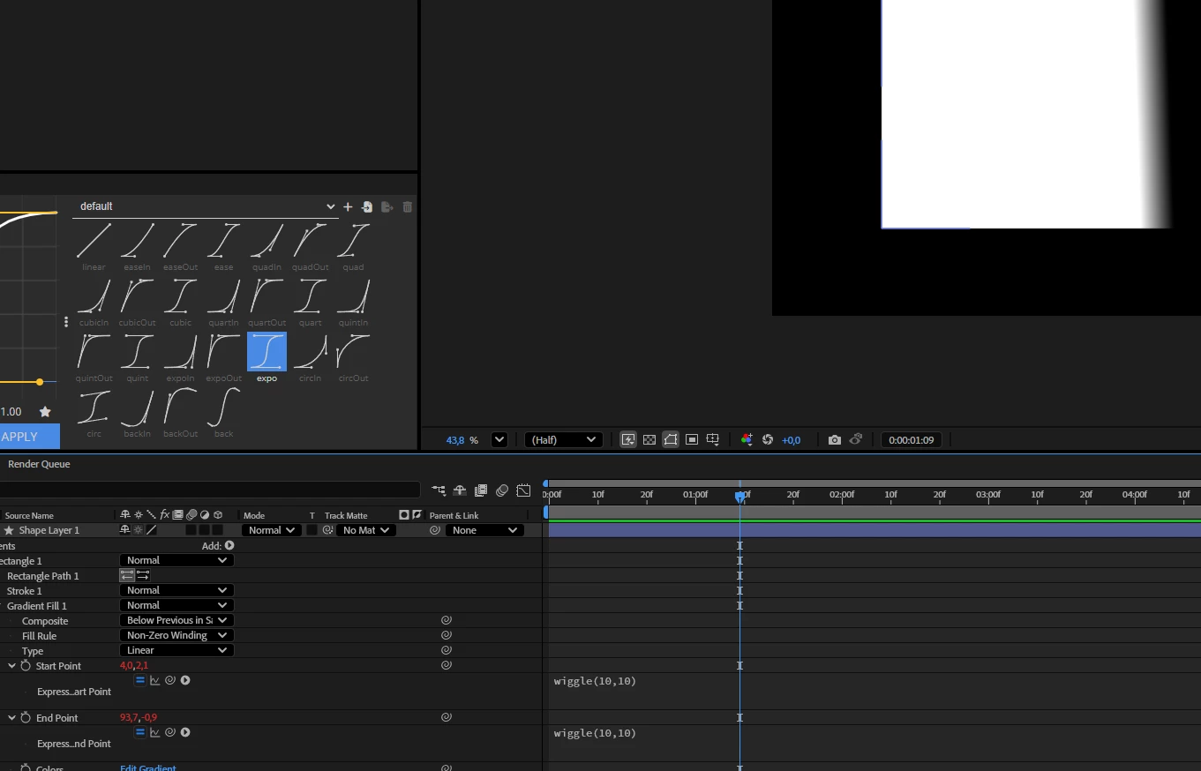Open the Edit Gradient link
Image resolution: width=1201 pixels, height=771 pixels.
(148, 767)
